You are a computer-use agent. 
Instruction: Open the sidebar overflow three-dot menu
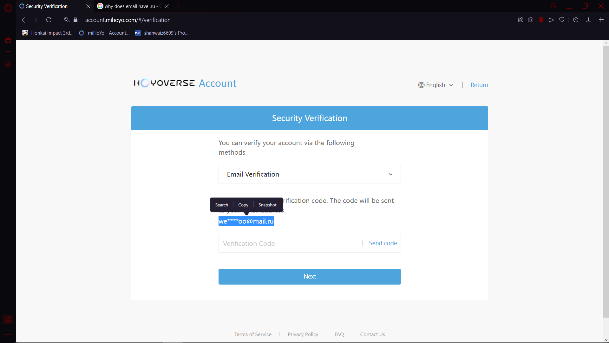[8, 335]
